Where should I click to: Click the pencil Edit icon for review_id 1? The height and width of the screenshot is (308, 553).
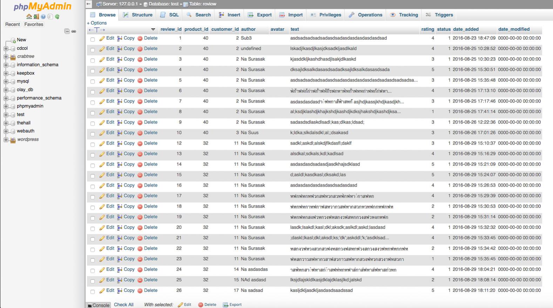click(x=102, y=38)
